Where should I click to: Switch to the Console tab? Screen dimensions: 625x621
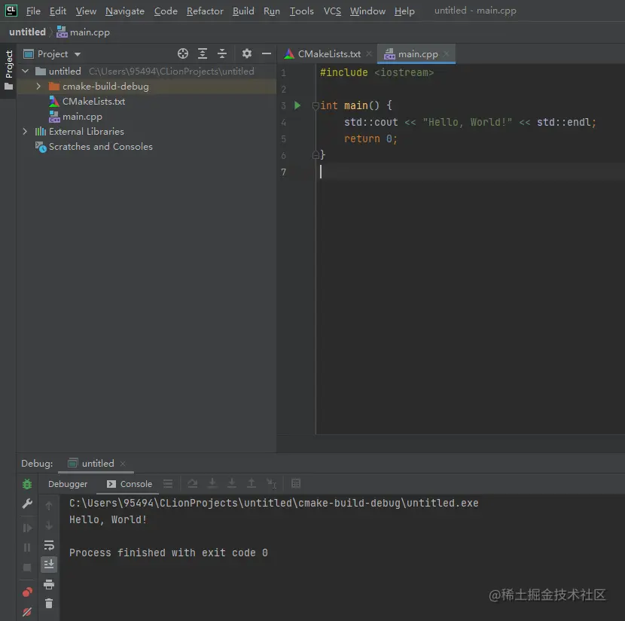click(130, 484)
